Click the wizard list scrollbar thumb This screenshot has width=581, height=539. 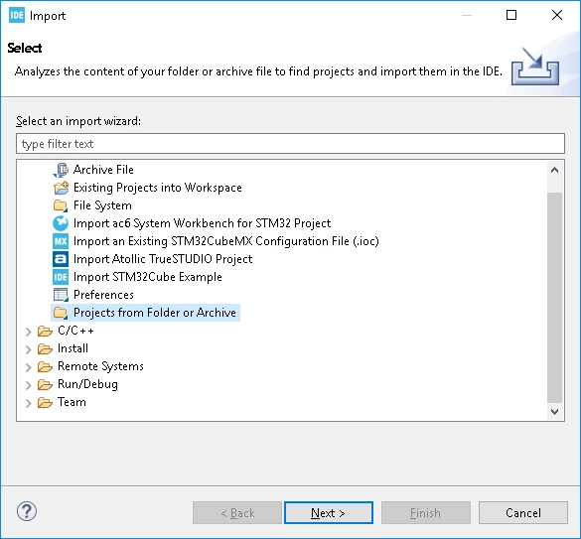click(554, 297)
